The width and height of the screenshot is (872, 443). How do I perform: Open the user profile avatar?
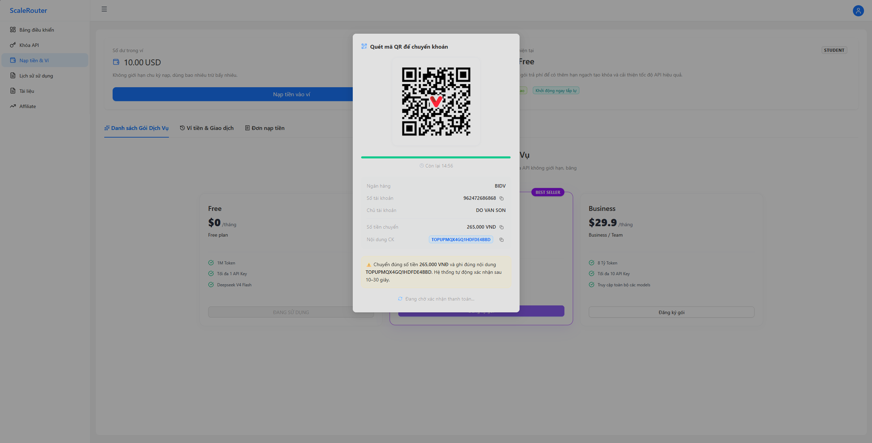tap(858, 11)
